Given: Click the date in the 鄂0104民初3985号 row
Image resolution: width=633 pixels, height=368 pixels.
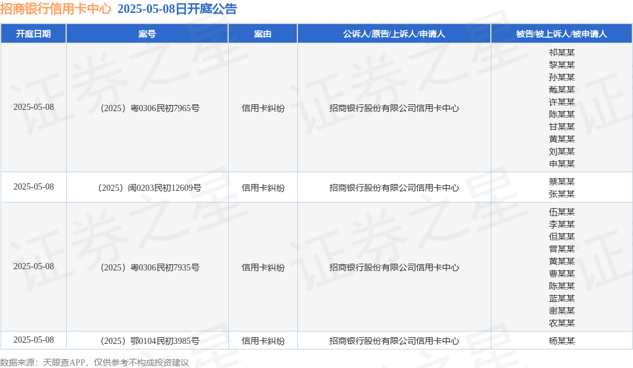Looking at the screenshot, I should [33, 340].
